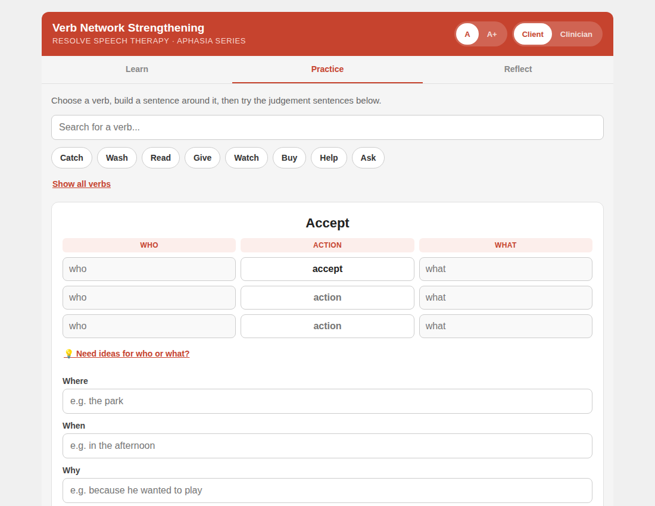Click the WHAT column header

(506, 245)
